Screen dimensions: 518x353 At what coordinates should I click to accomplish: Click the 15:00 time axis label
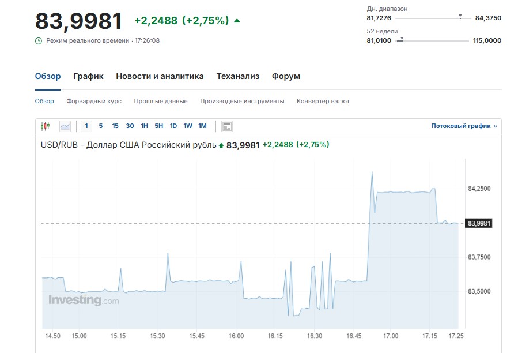pos(79,336)
